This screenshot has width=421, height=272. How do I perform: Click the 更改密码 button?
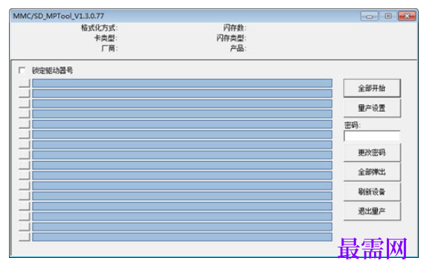tap(372, 153)
